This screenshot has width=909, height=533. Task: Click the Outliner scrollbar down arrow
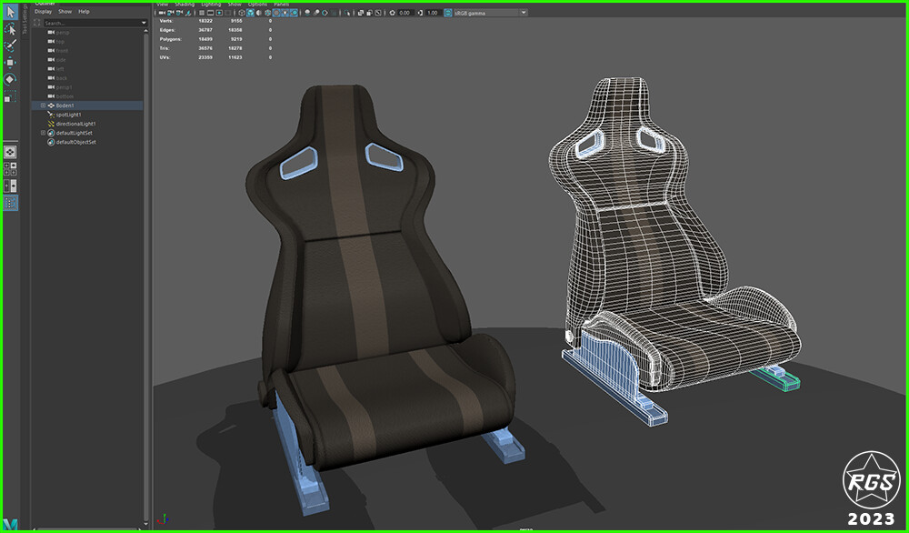point(145,524)
